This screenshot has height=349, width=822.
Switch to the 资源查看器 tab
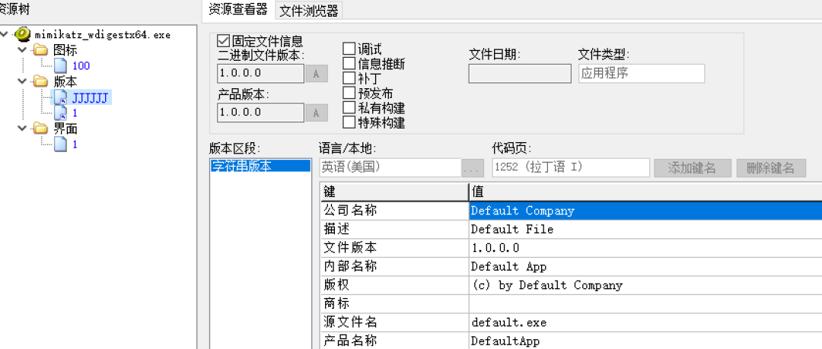(238, 10)
